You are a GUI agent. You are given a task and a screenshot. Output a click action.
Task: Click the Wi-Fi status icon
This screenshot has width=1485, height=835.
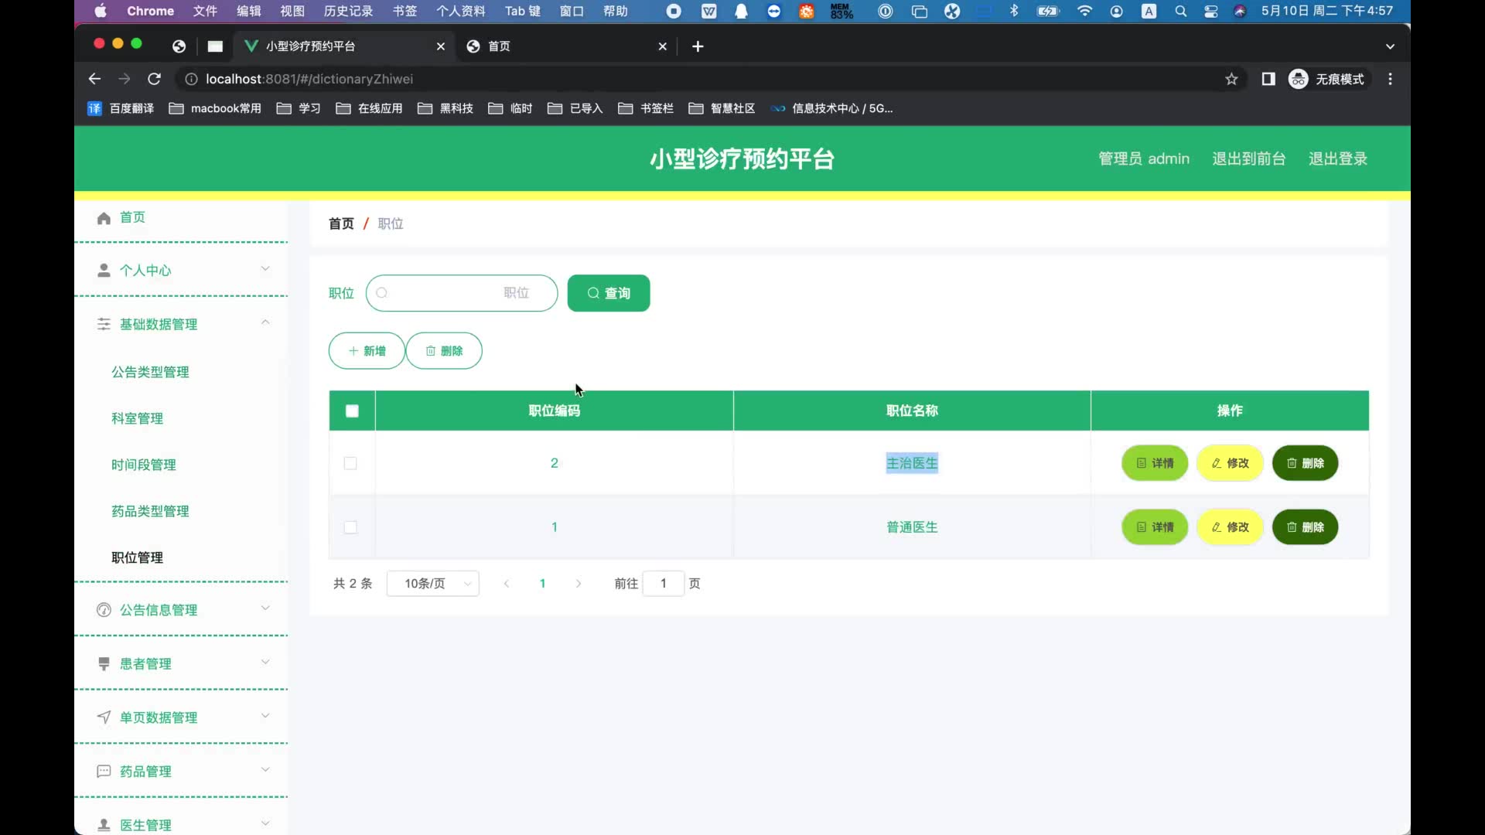[x=1084, y=11]
